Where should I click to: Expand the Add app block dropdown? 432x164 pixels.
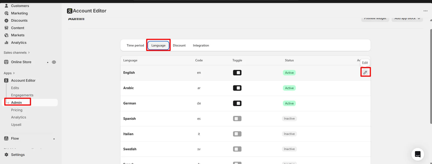coord(407,18)
